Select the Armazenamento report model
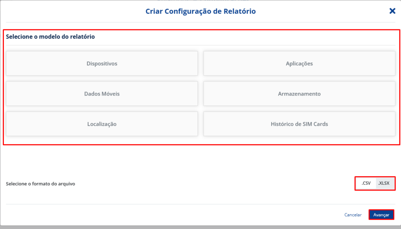Viewport: 401px width, 229px height. pyautogui.click(x=299, y=94)
